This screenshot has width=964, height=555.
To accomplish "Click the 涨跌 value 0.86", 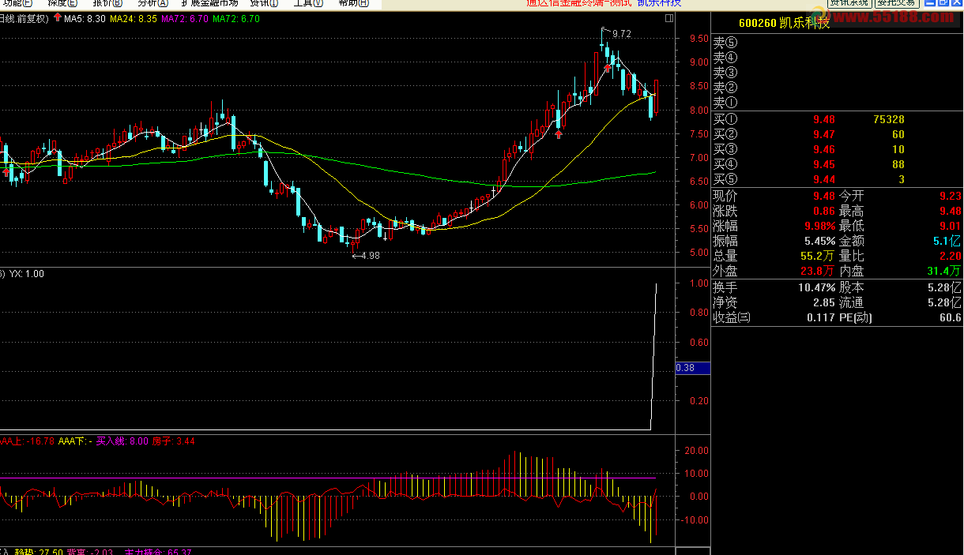I will pyautogui.click(x=823, y=211).
